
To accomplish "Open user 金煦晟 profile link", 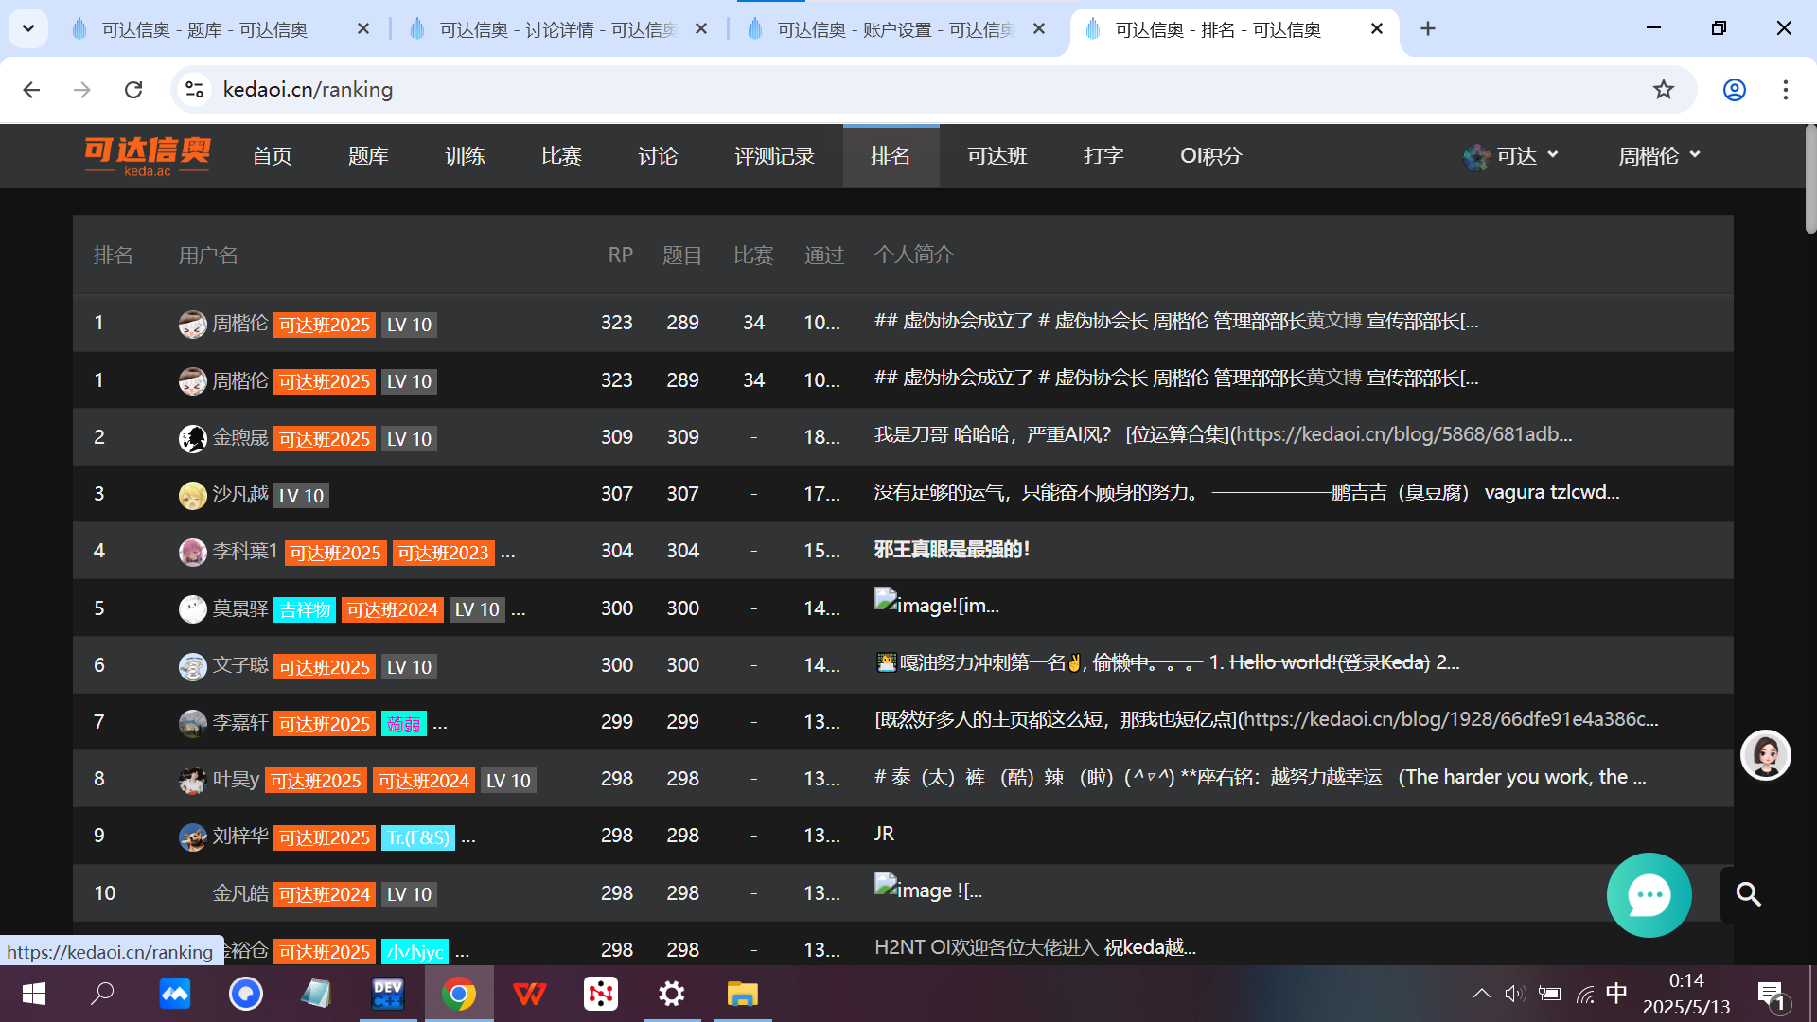I will point(240,437).
